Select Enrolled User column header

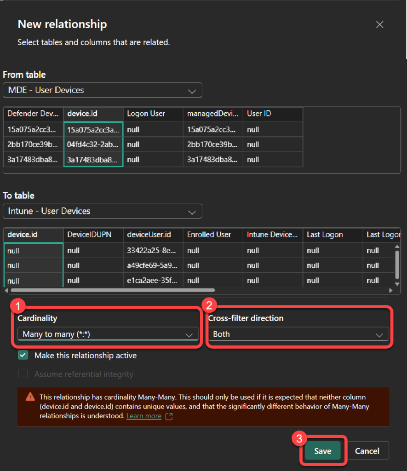pyautogui.click(x=213, y=235)
